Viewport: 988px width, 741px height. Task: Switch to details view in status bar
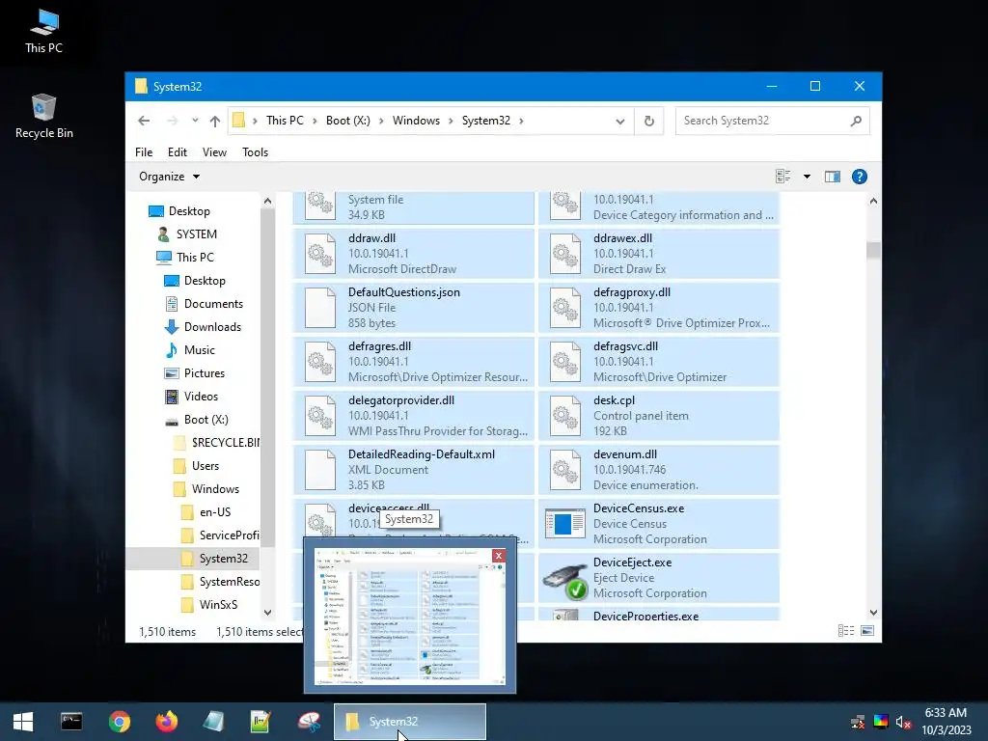tap(846, 631)
